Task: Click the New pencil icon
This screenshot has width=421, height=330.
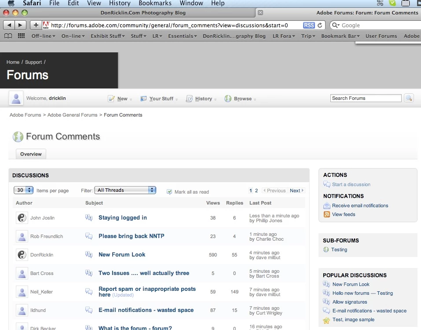Action: 111,99
